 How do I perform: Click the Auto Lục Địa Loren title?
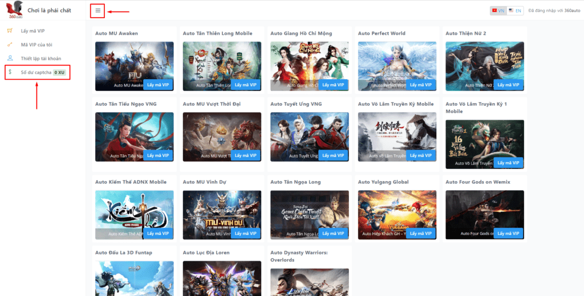[206, 253]
